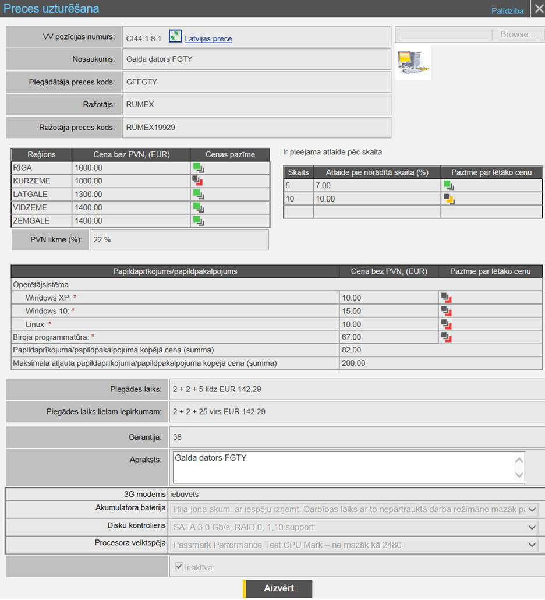Click price mark icon for ZEMGALE region

point(199,221)
